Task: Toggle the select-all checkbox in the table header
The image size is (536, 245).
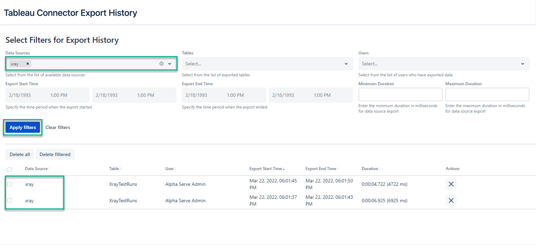Action: (10, 169)
